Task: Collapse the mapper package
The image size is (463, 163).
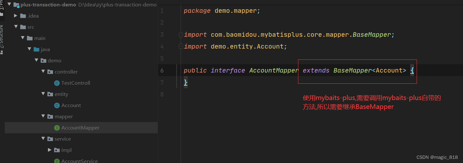Action: [43, 116]
